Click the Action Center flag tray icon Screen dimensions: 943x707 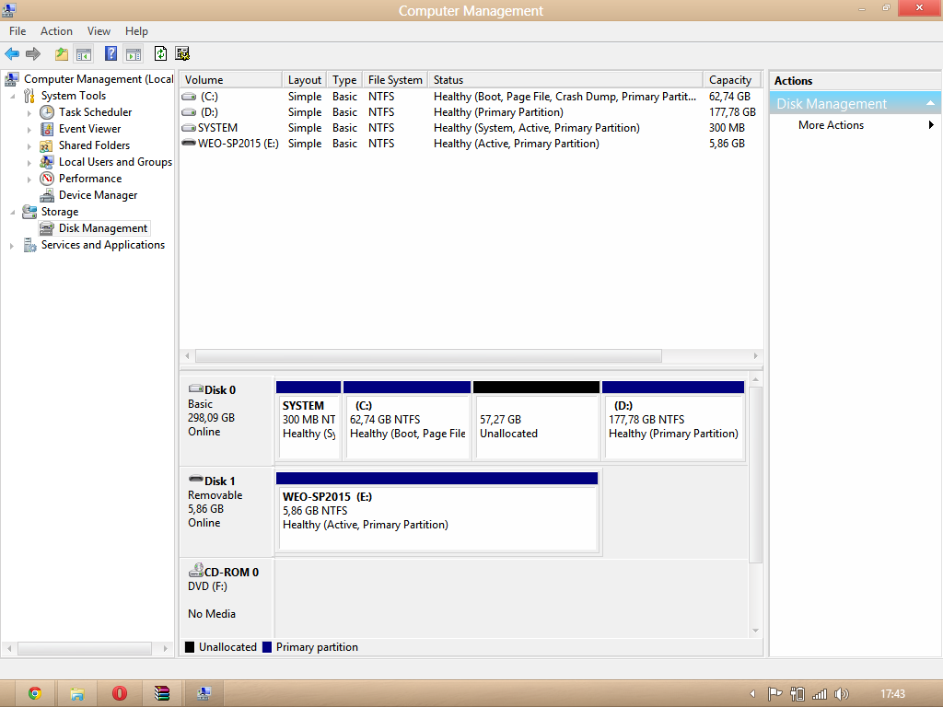click(x=774, y=694)
